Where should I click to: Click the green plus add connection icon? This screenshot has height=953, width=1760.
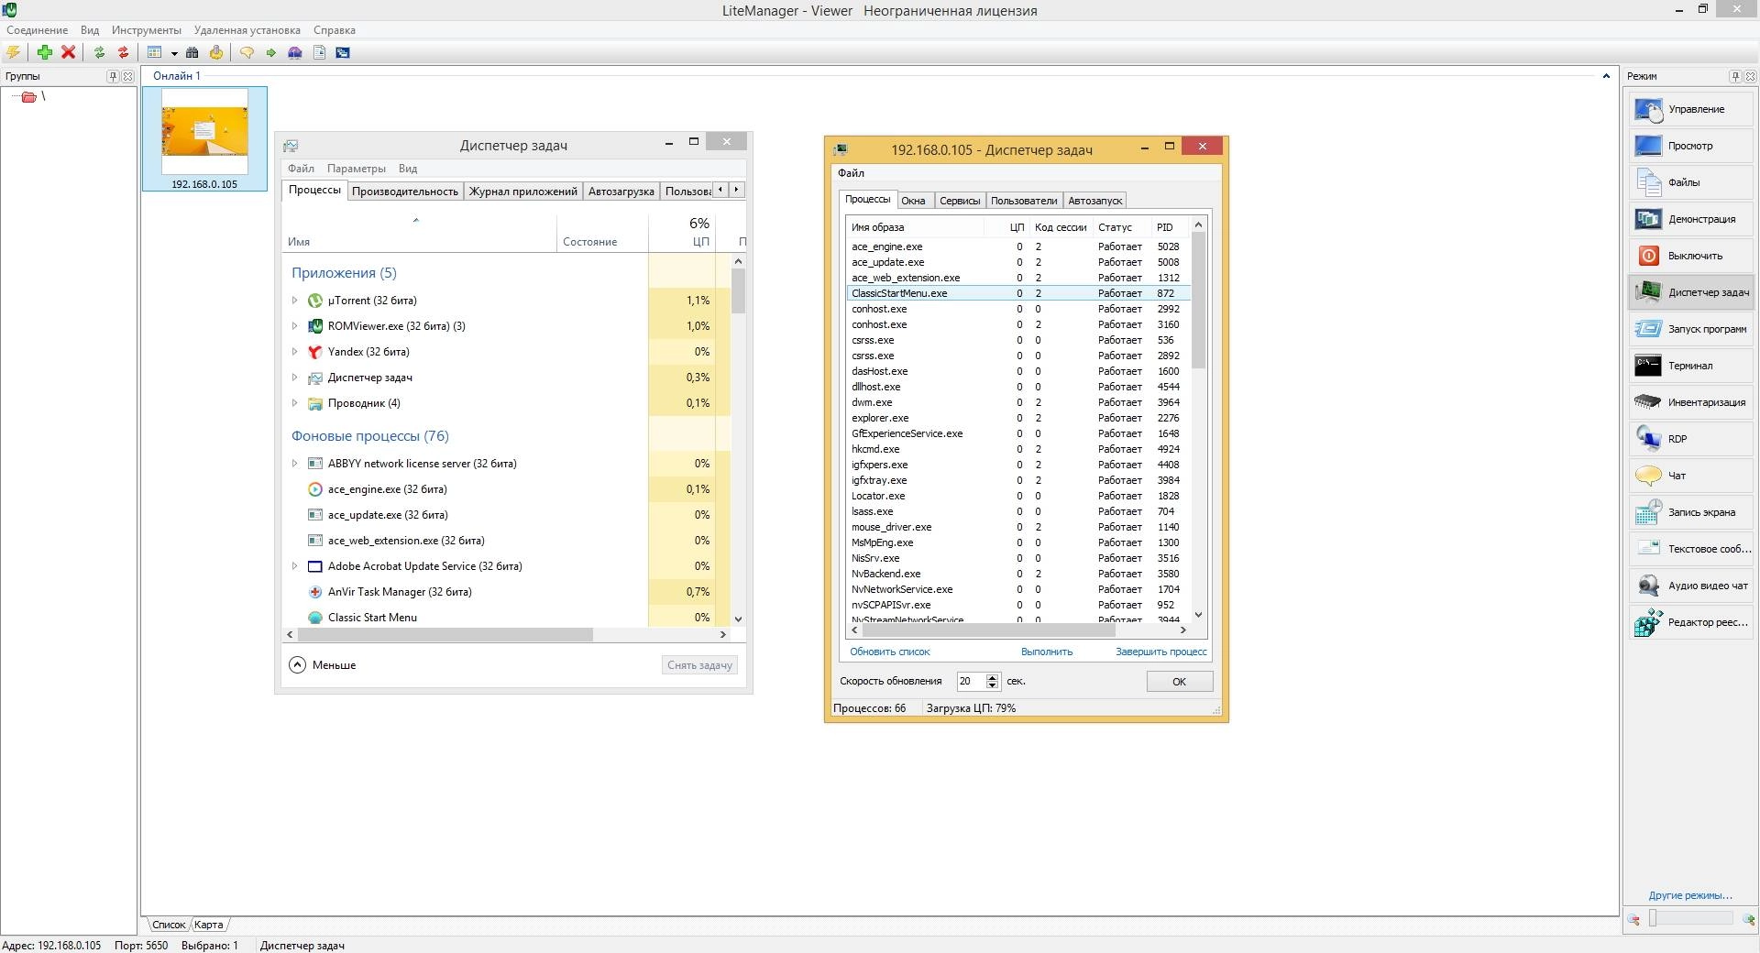coord(44,52)
